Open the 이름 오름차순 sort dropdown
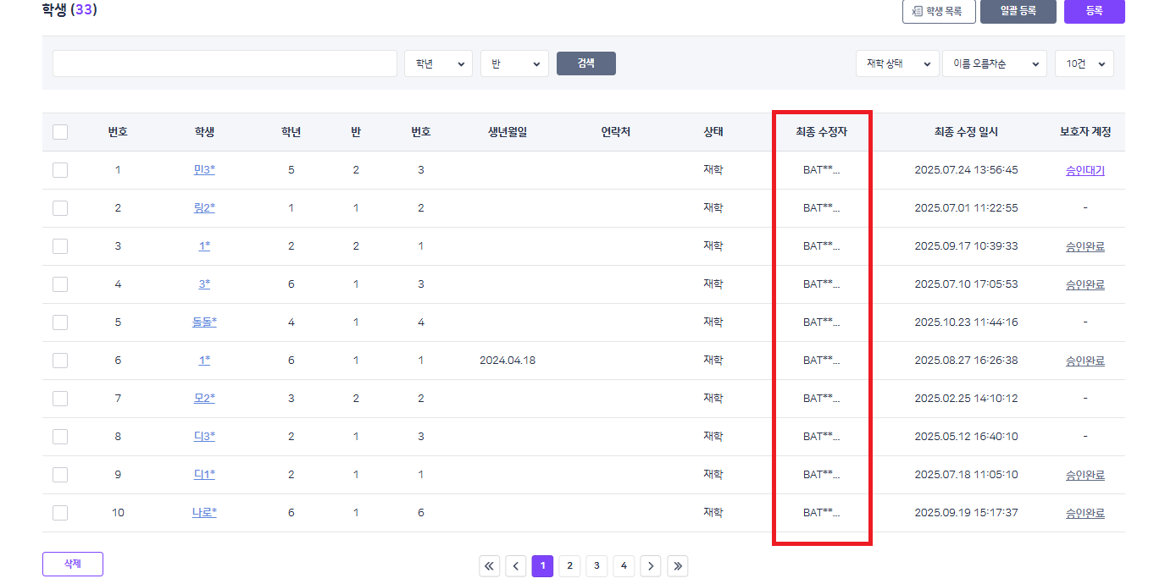 pyautogui.click(x=994, y=63)
